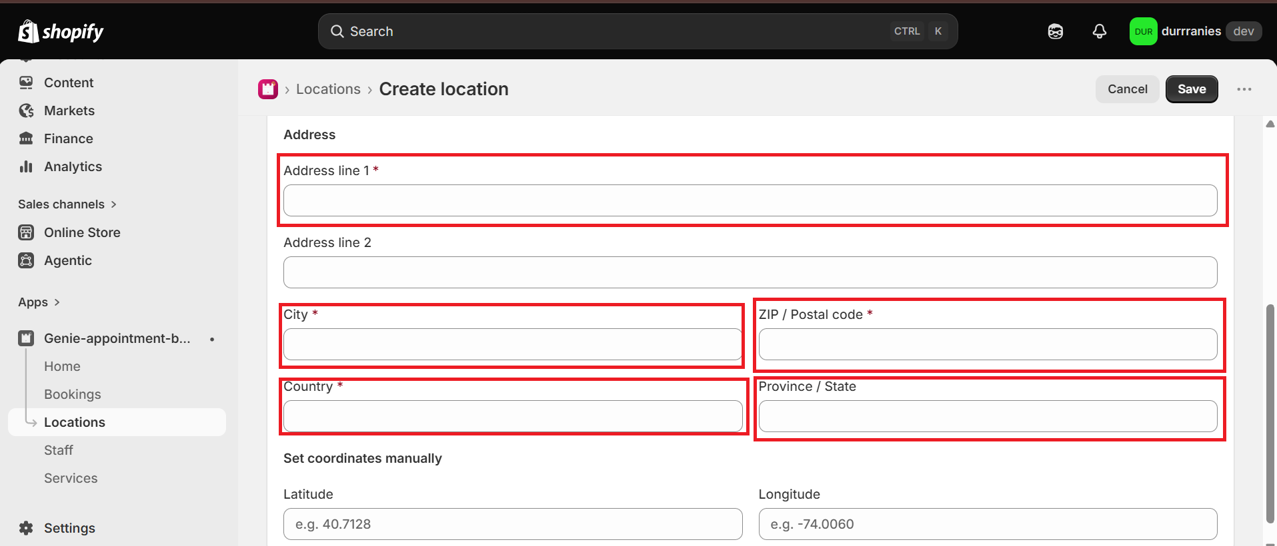The width and height of the screenshot is (1277, 546).
Task: Click the Latitude input field
Action: (513, 524)
